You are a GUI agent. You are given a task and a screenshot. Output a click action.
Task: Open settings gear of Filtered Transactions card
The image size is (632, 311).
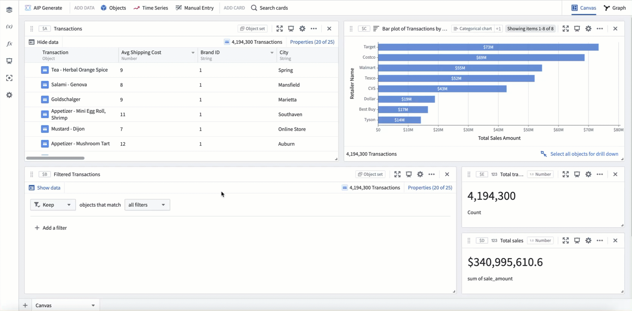point(420,174)
